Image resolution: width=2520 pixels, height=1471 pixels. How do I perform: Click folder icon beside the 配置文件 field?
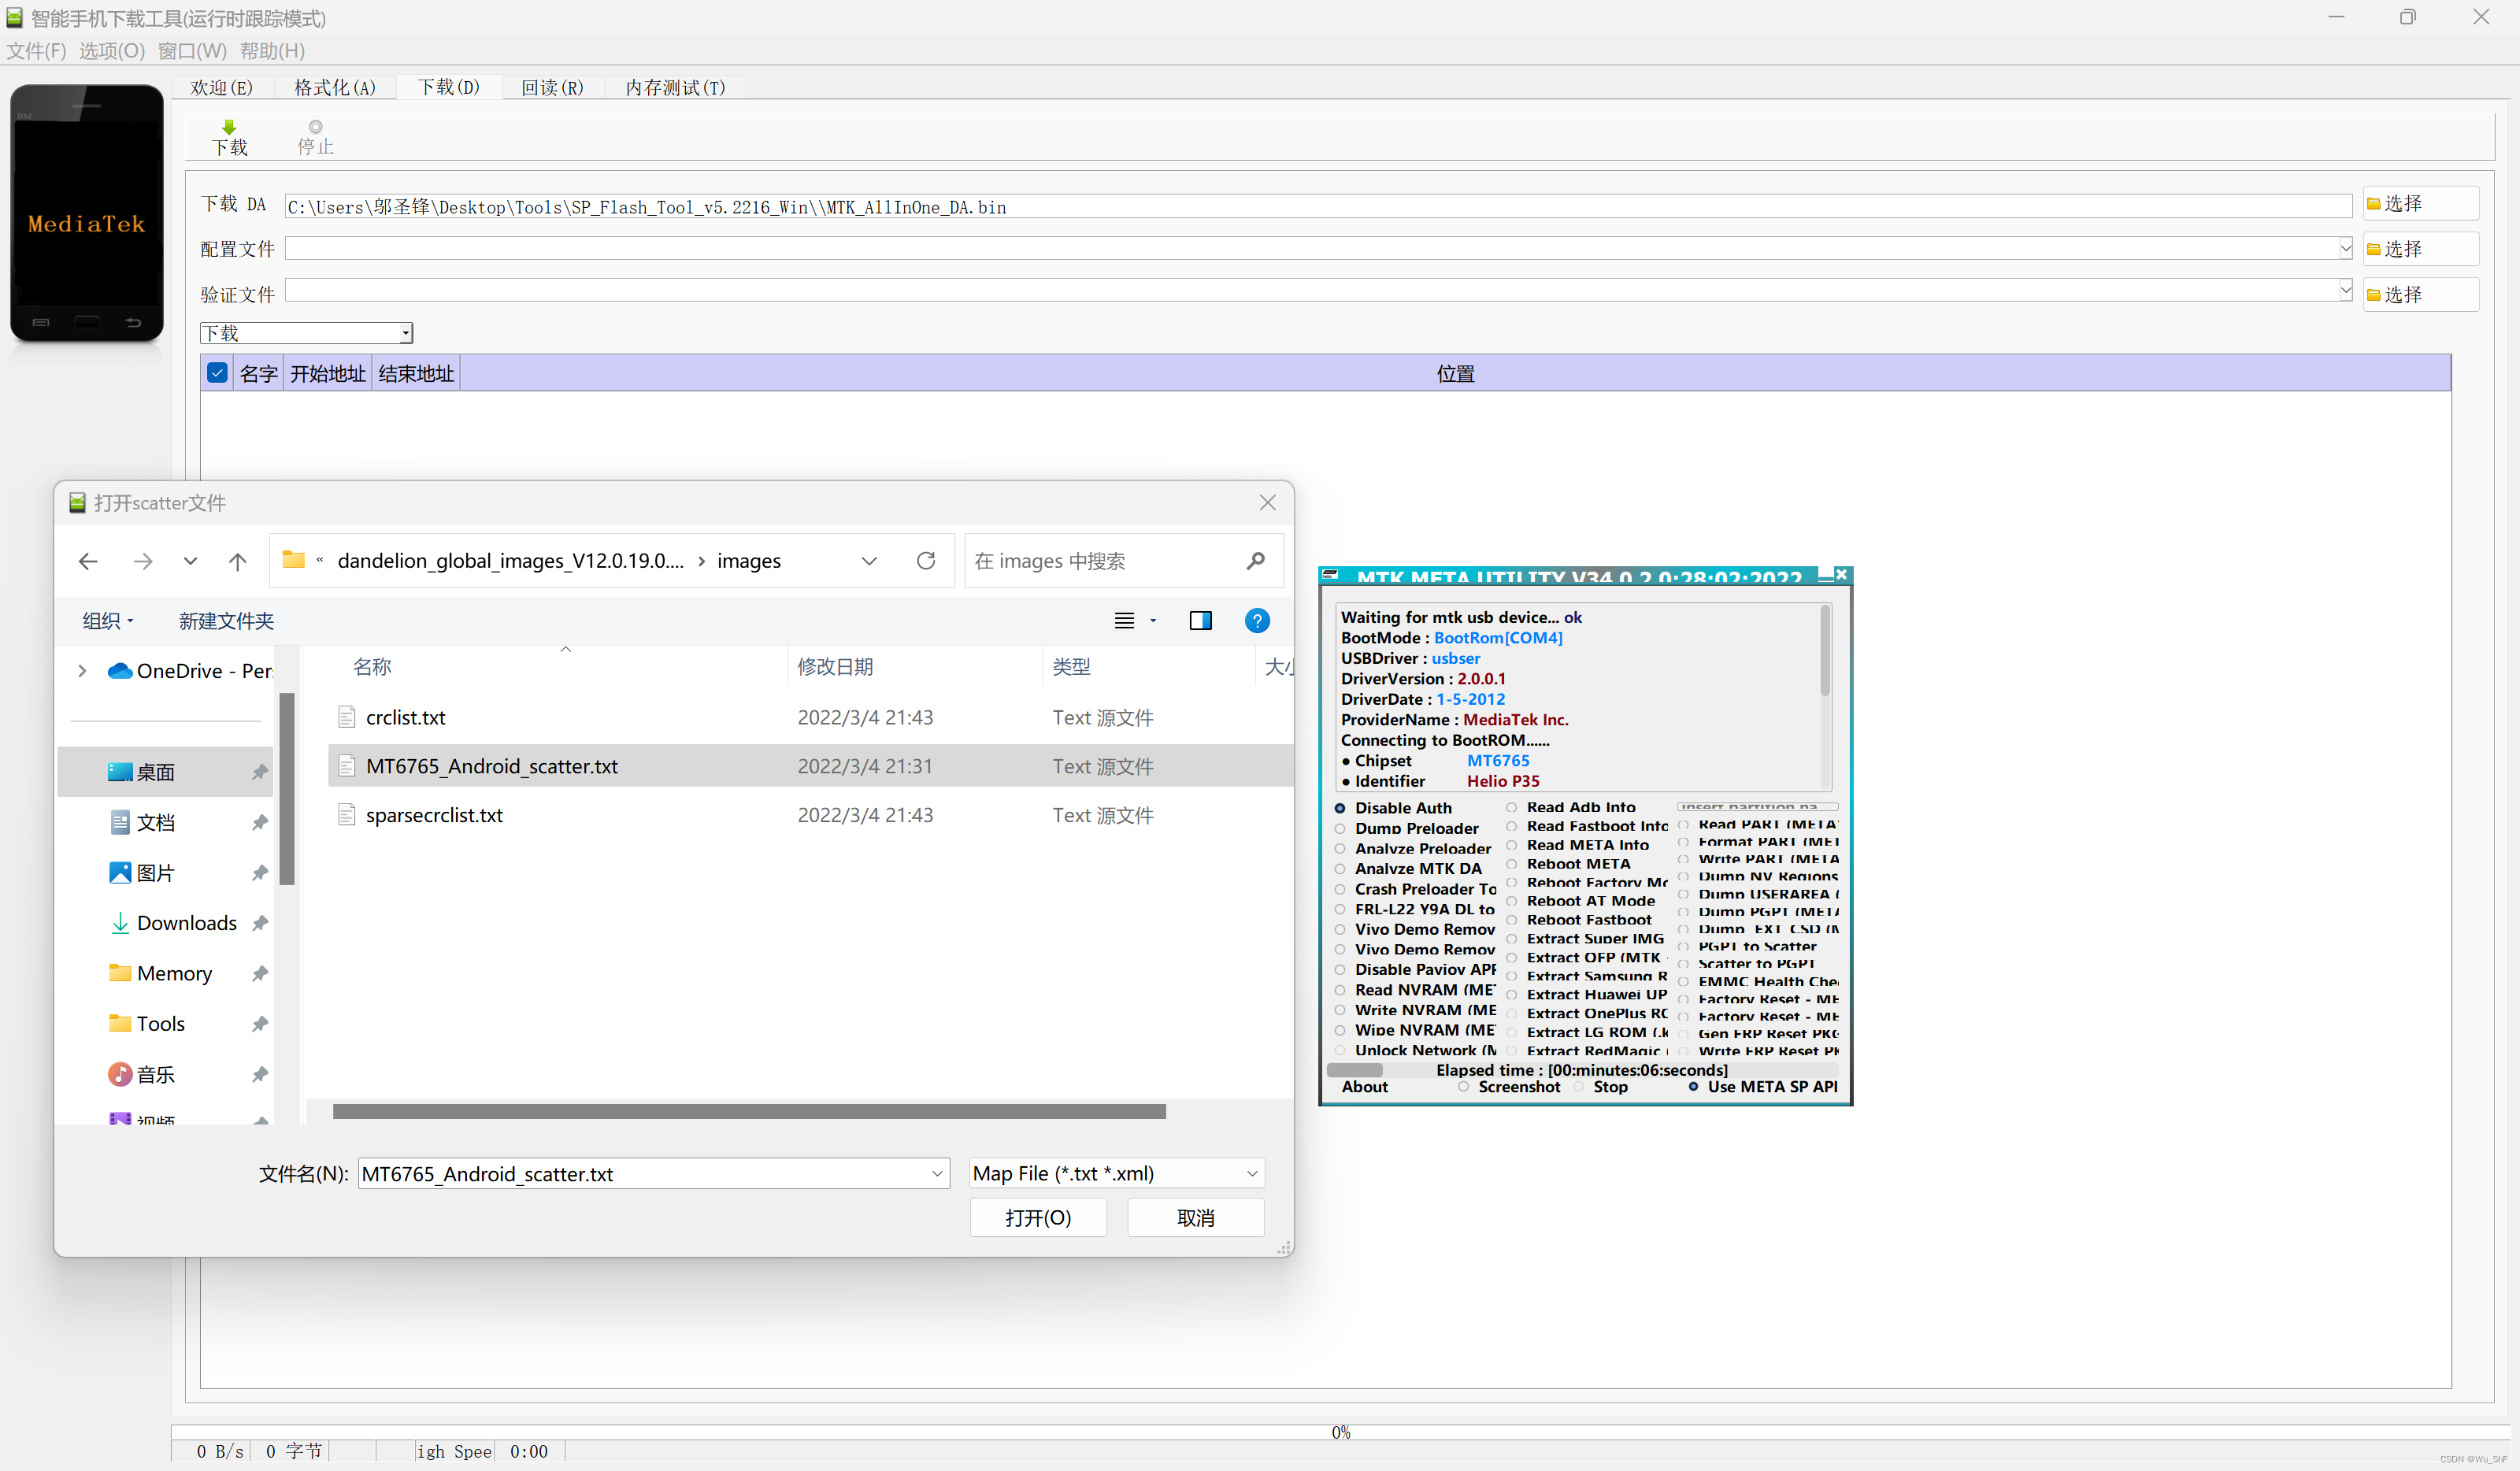point(2373,249)
